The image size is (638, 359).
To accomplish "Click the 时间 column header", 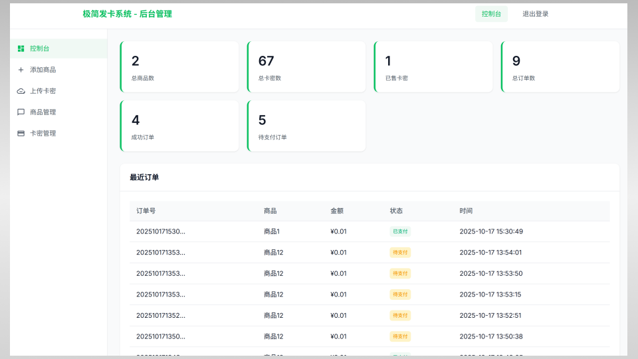I will tap(466, 211).
